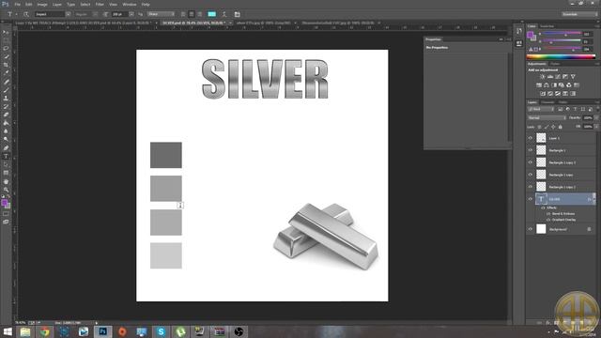Open the layer filter Kind dropdown
The image size is (601, 338).
541,109
